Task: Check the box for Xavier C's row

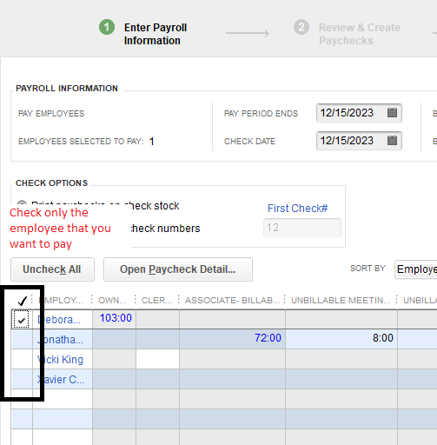Action: [x=22, y=379]
